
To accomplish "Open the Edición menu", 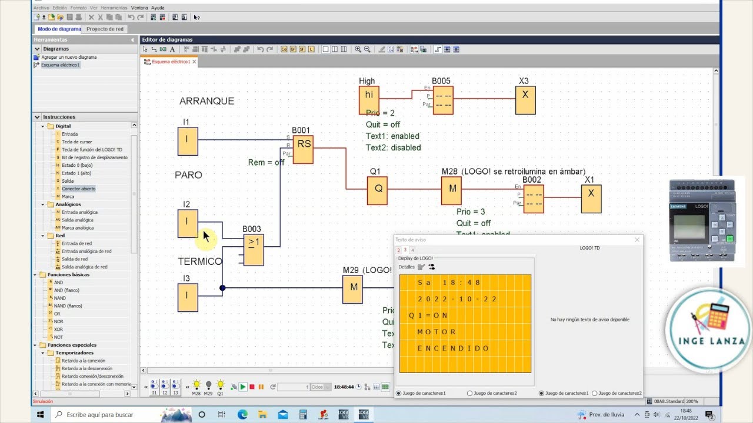I will pyautogui.click(x=59, y=8).
